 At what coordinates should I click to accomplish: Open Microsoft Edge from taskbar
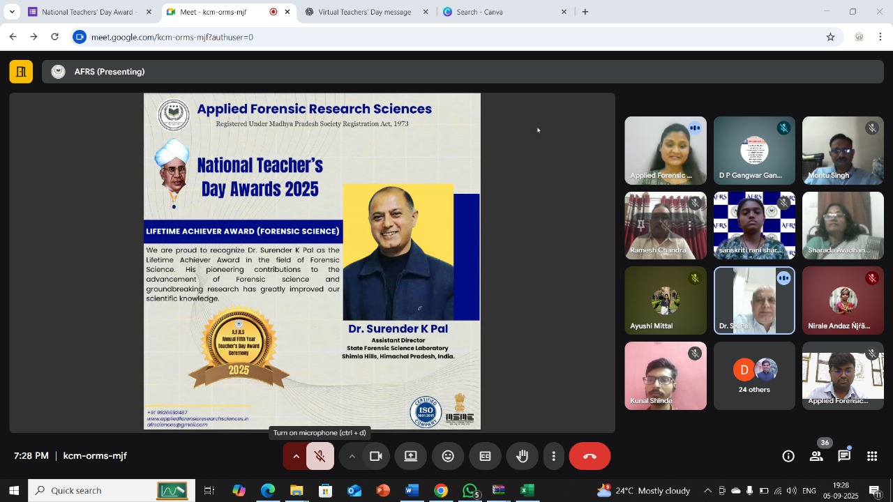click(268, 491)
